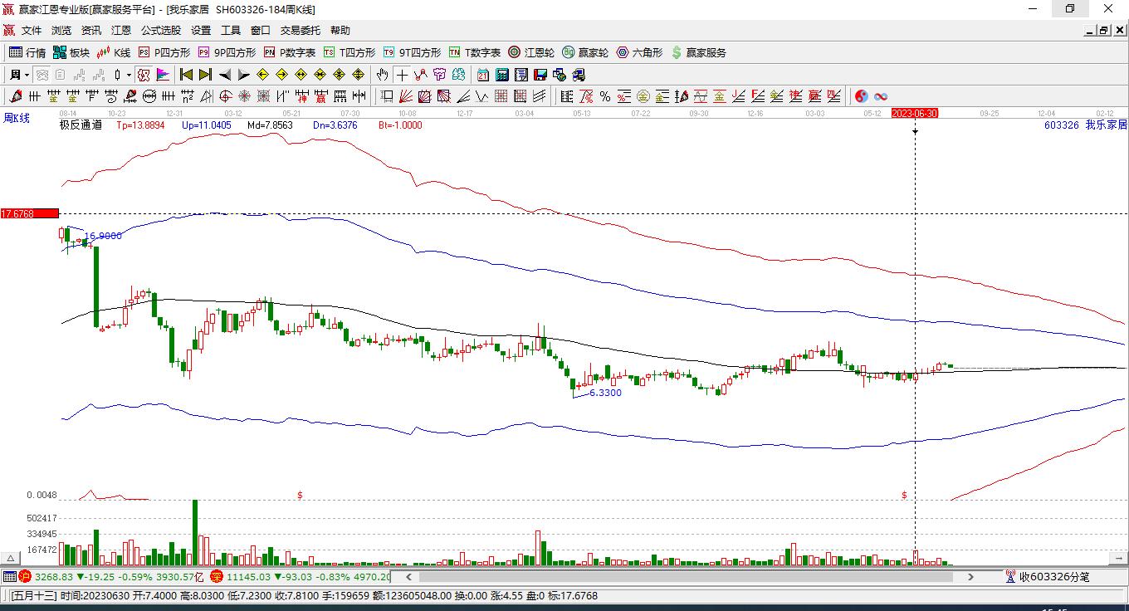Click the red-blue yin-yang icon
Screen dimensions: 1129x611
pyautogui.click(x=862, y=96)
